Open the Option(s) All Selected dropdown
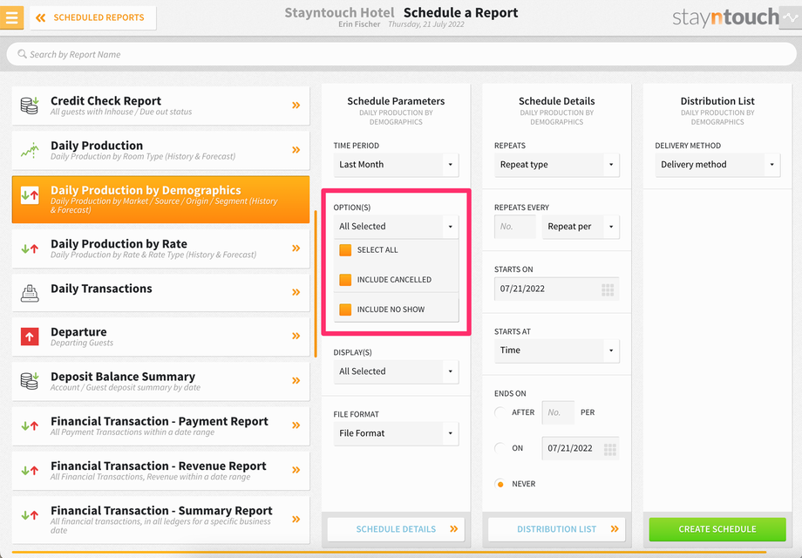The image size is (802, 558). [x=396, y=227]
